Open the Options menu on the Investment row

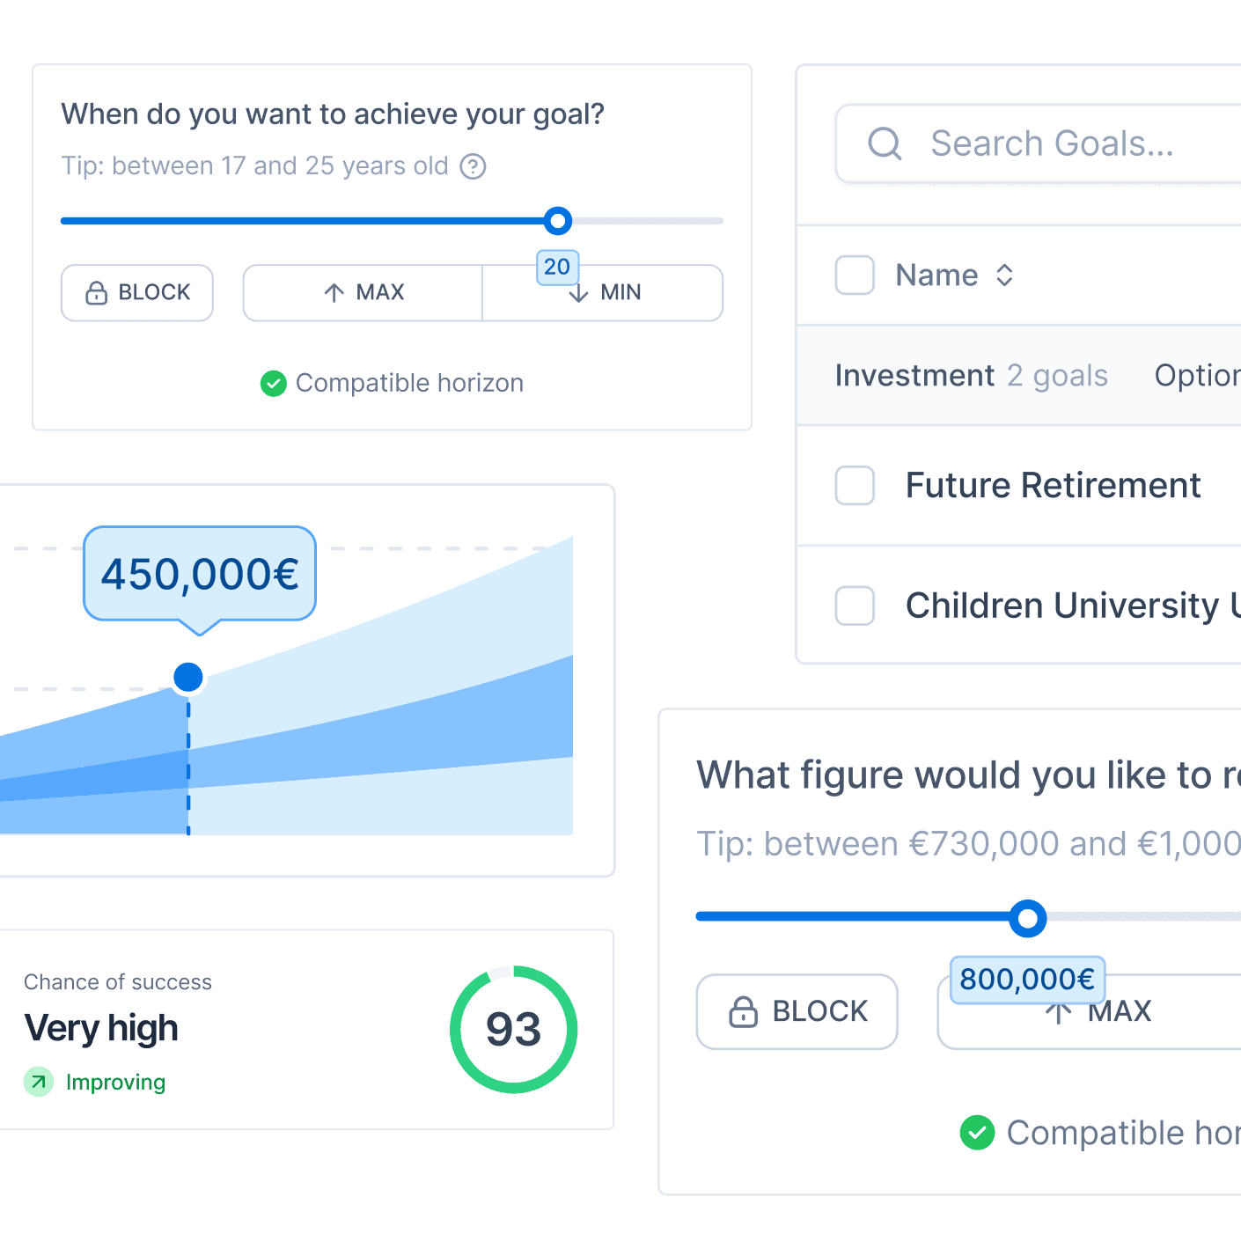click(1200, 376)
